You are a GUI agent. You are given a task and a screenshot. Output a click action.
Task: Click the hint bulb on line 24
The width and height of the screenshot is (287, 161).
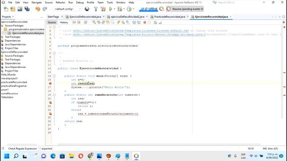[x=50, y=114]
